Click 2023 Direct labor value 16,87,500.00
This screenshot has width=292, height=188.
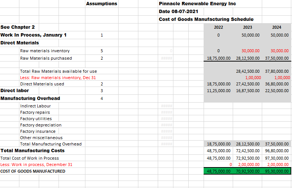[248, 91]
